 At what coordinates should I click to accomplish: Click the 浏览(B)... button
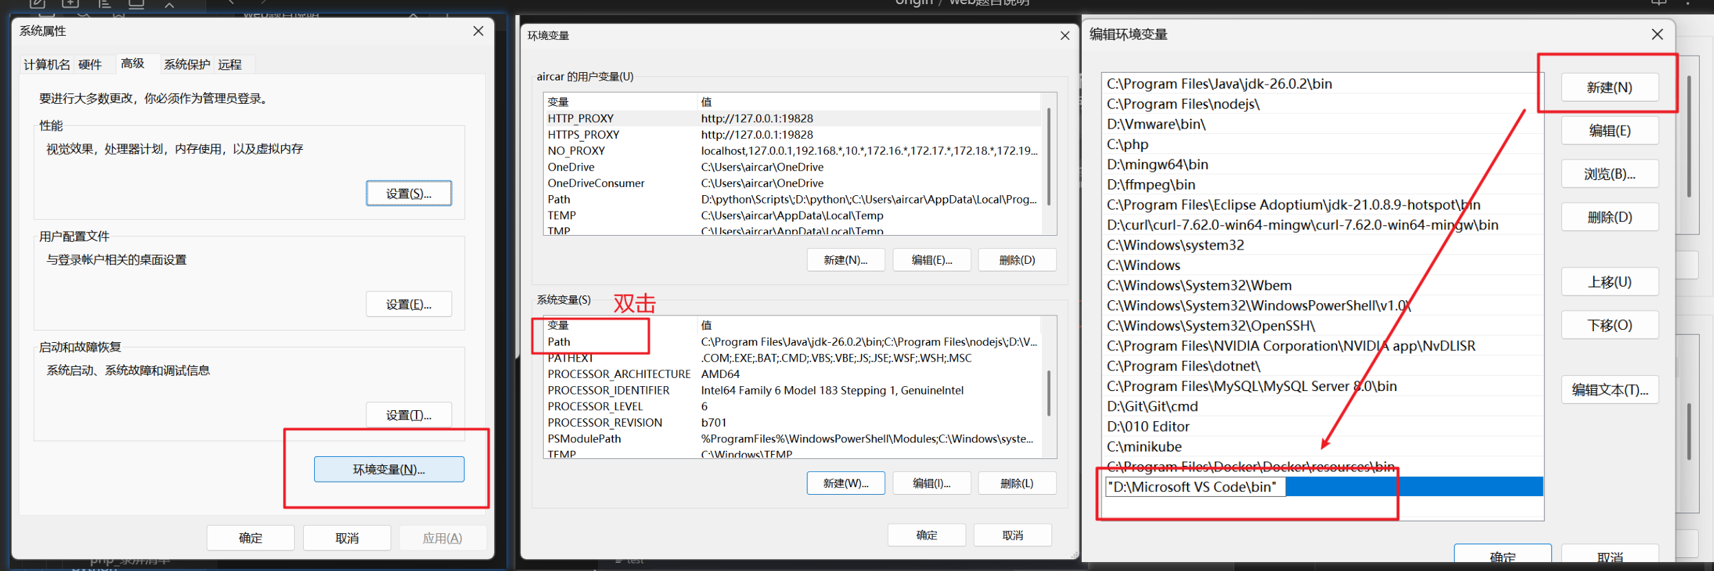1610,174
